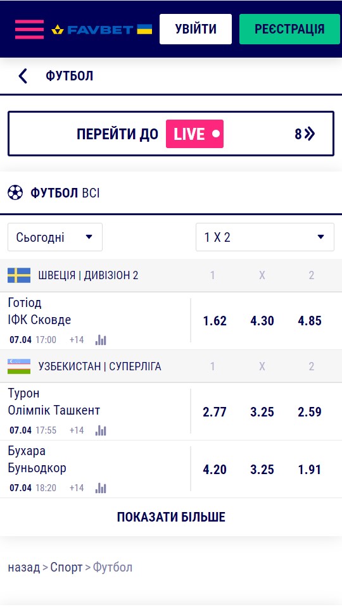Viewport: 342px width, 607px height.
Task: Expand +14 markets for Готіод match
Action: 77,340
